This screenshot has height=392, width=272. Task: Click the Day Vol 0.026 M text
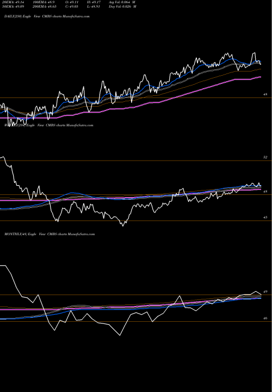tap(122, 7)
